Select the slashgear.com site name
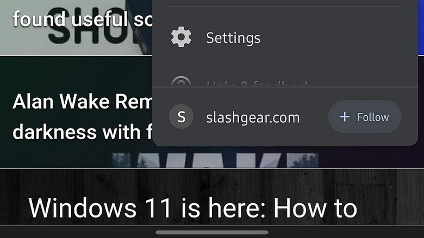The height and width of the screenshot is (238, 424). (253, 118)
